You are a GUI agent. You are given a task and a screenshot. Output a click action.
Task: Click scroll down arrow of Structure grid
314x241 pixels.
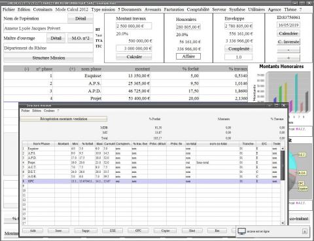[283, 223]
